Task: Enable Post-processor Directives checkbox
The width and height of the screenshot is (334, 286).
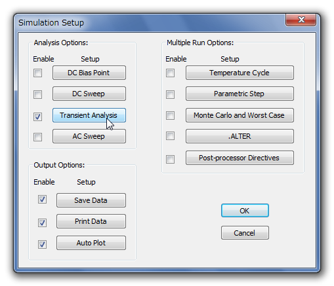Action: pyautogui.click(x=170, y=159)
